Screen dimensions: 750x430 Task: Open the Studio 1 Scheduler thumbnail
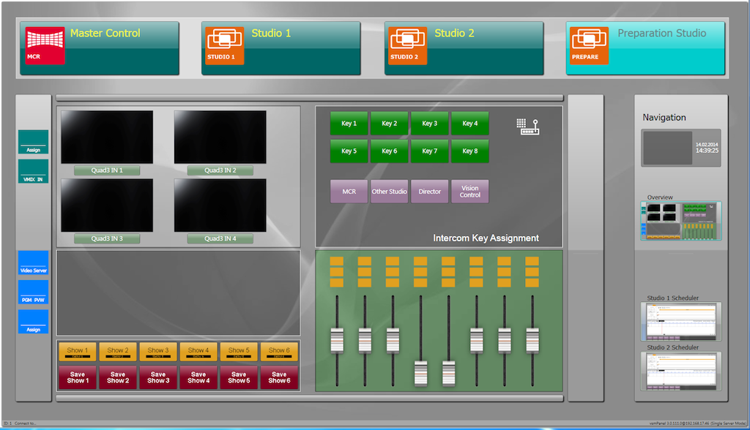[x=680, y=321]
